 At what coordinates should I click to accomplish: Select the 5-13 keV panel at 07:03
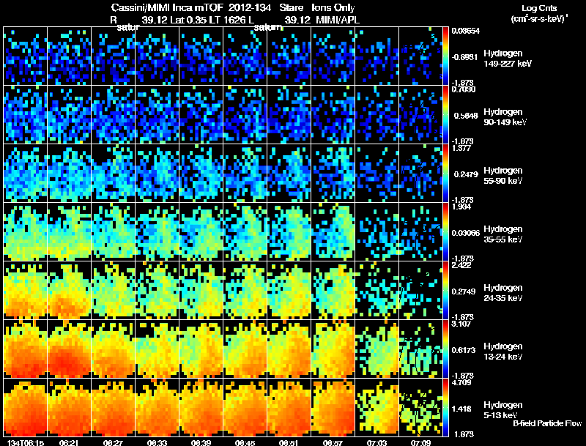pos(377,407)
